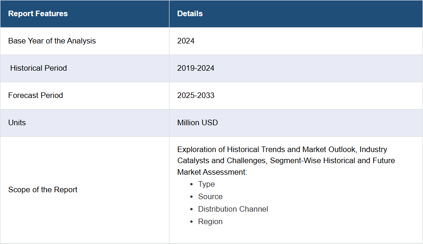Click the Source list item
423x244 pixels.
pyautogui.click(x=210, y=196)
